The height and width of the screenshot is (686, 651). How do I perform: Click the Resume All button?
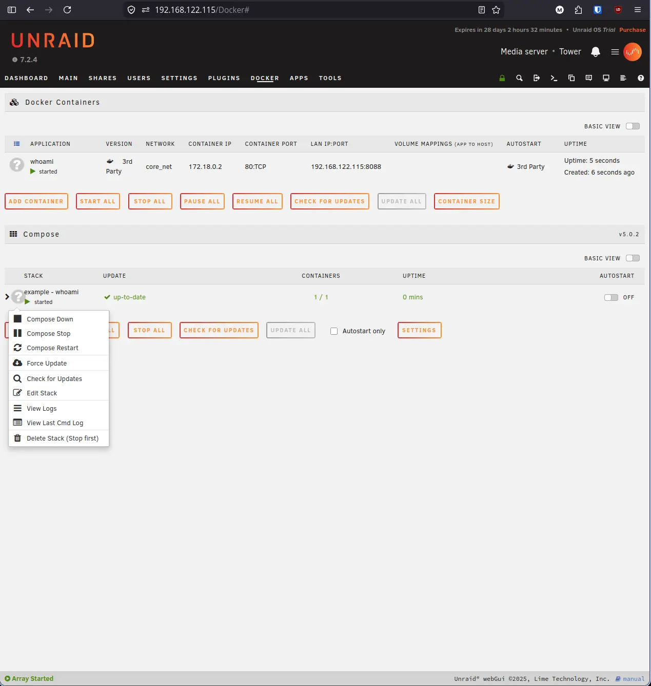click(257, 201)
